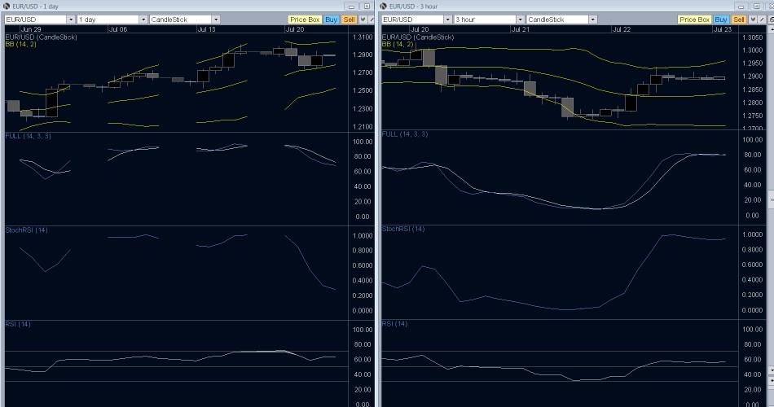Click the chart-options arrow icon in the 1 day window
This screenshot has height=407, width=774.
(363, 20)
